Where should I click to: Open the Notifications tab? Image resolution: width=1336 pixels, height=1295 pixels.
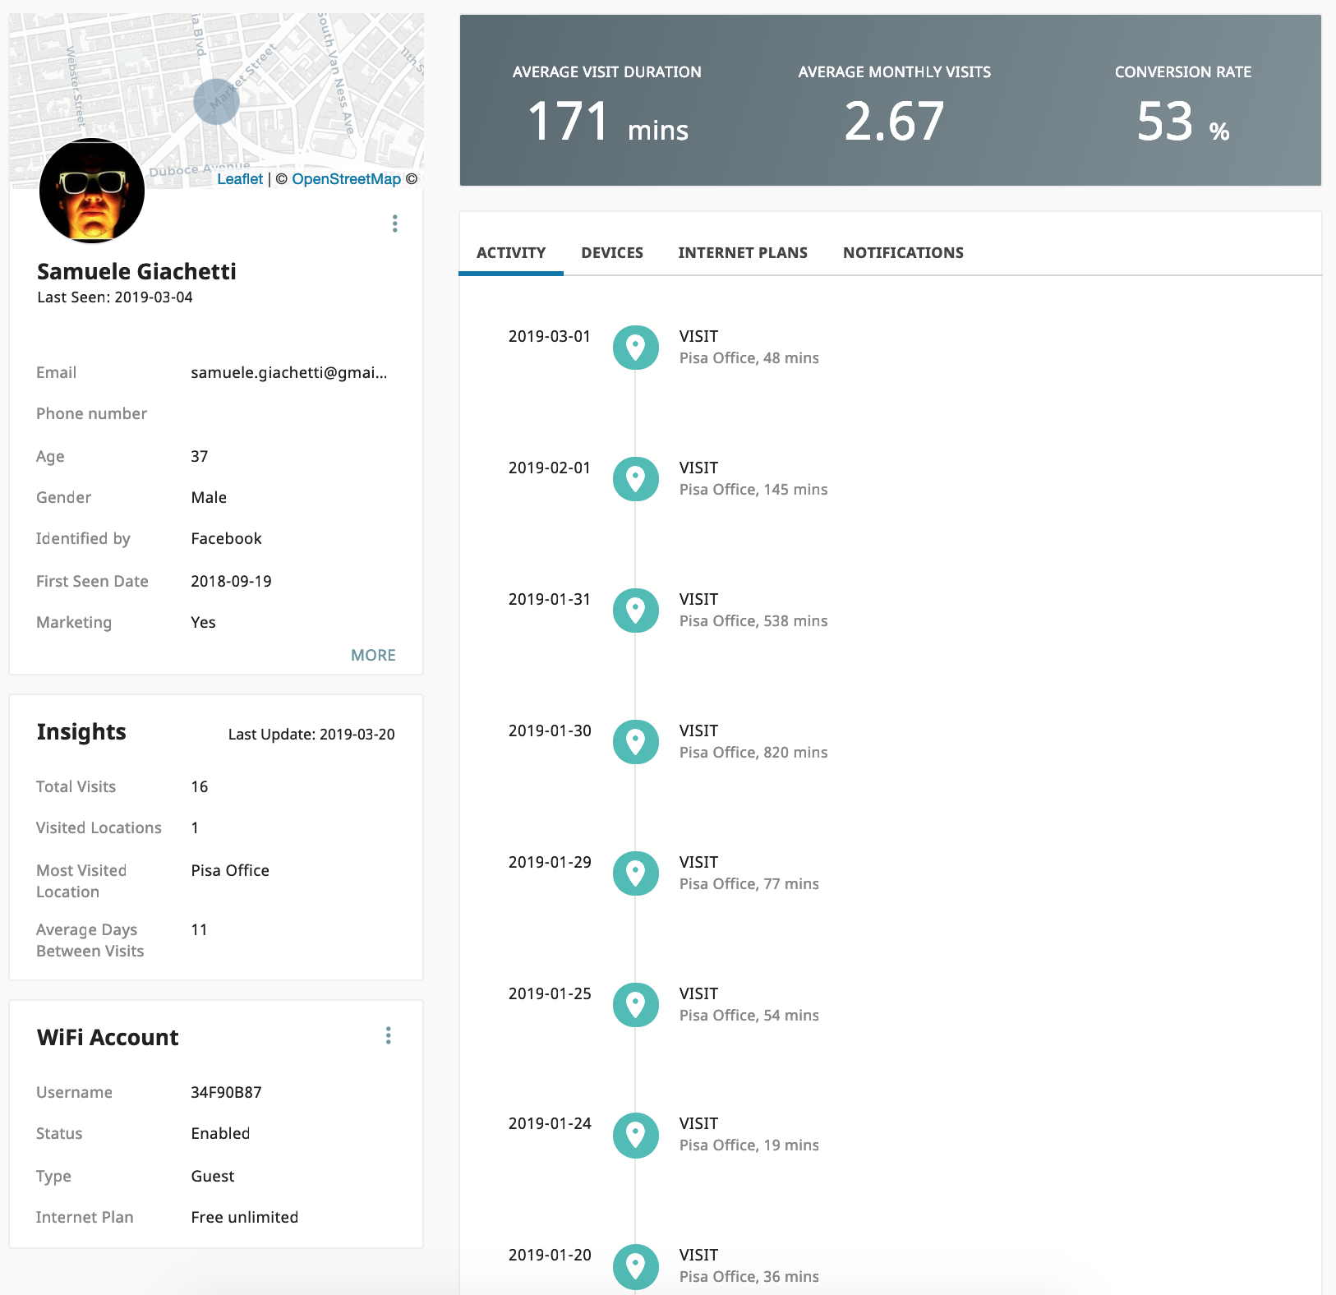coord(903,252)
